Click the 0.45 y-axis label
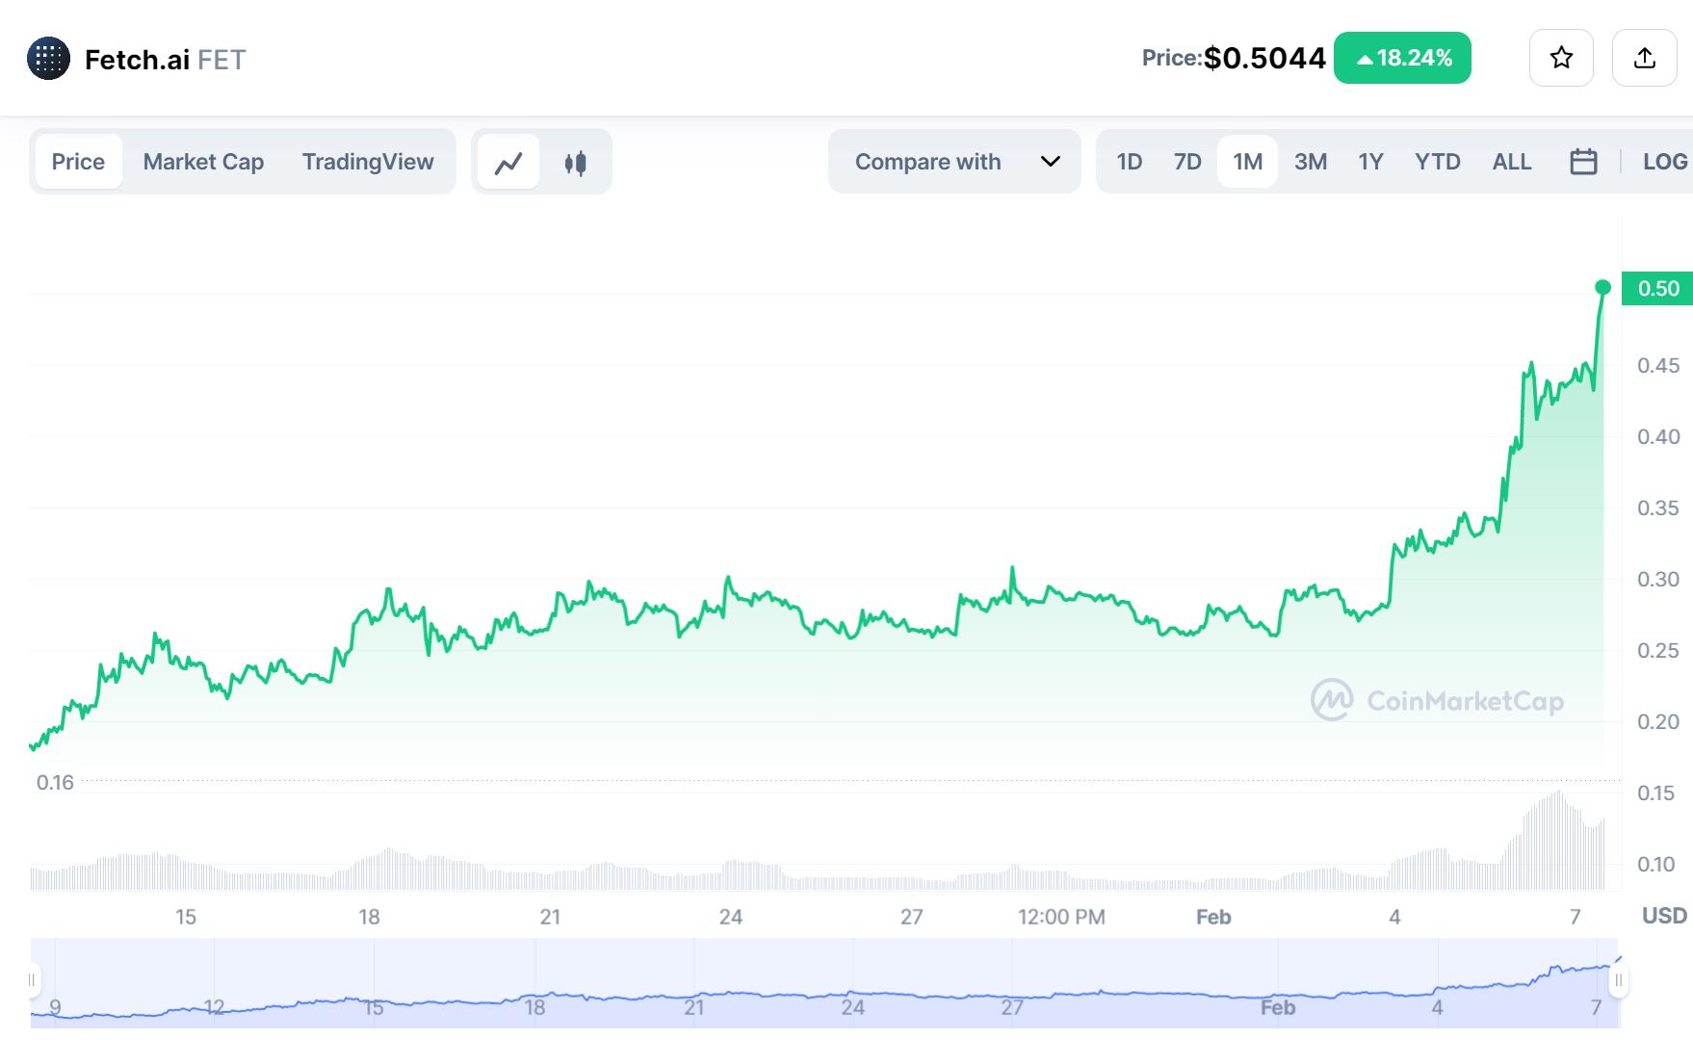 point(1657,365)
